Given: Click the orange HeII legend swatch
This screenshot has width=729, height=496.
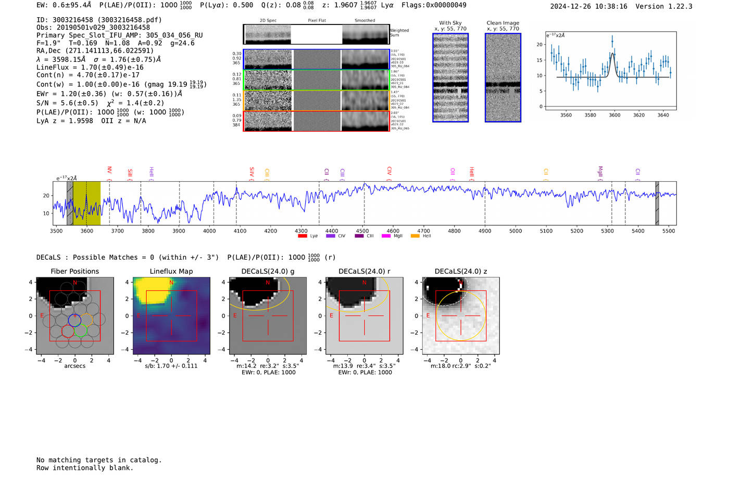Looking at the screenshot, I should (415, 236).
